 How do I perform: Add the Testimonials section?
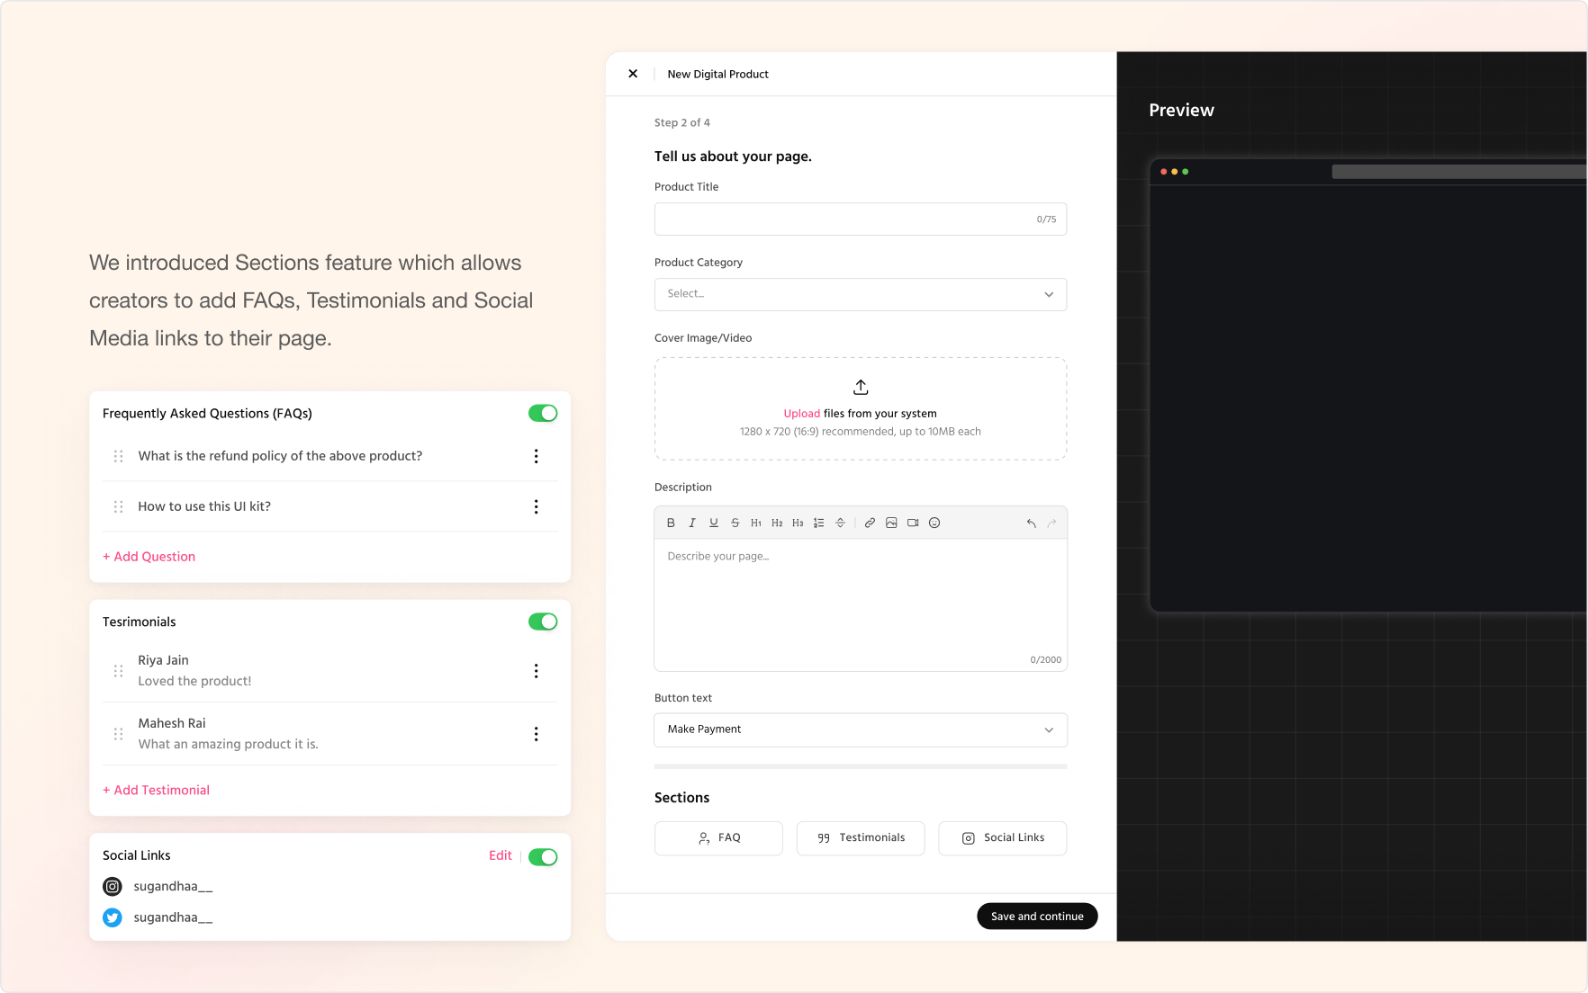861,837
